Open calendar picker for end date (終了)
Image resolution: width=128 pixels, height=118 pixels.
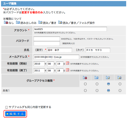[x=68, y=70]
